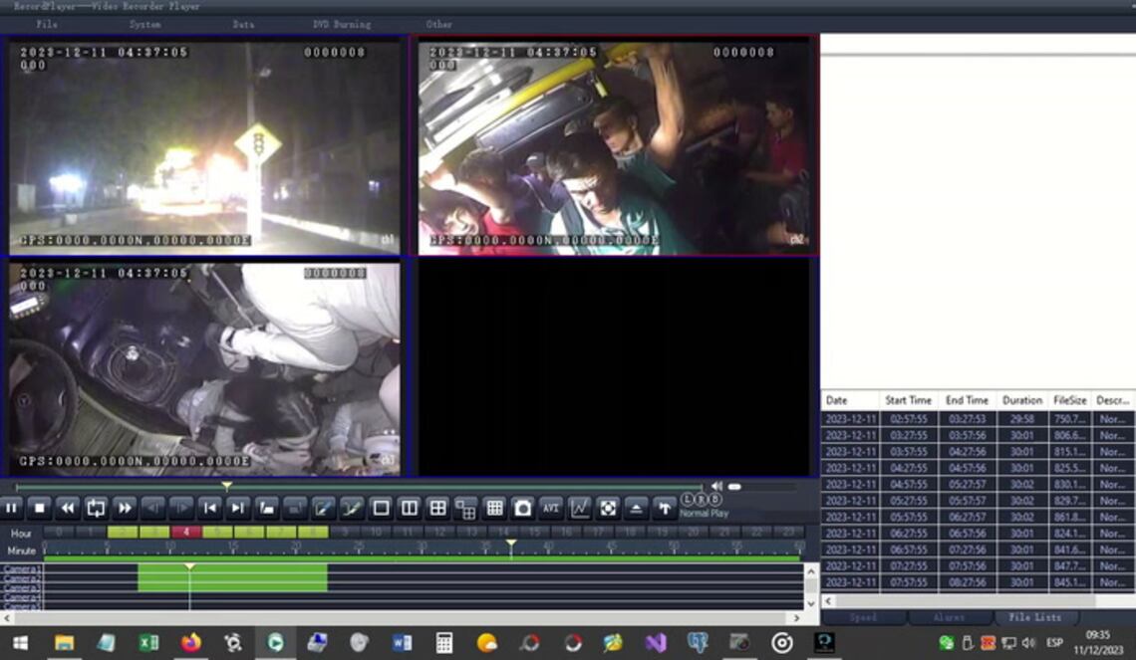Take a snapshot with the camera icon

[522, 508]
